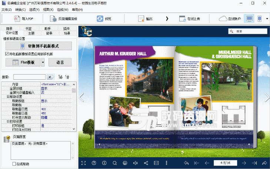
Task: Click the 语言 button
Action: (60, 62)
